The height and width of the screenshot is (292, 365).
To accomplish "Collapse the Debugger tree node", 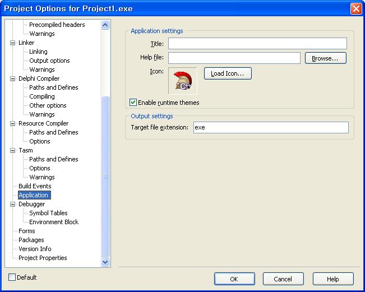I will pos(13,204).
